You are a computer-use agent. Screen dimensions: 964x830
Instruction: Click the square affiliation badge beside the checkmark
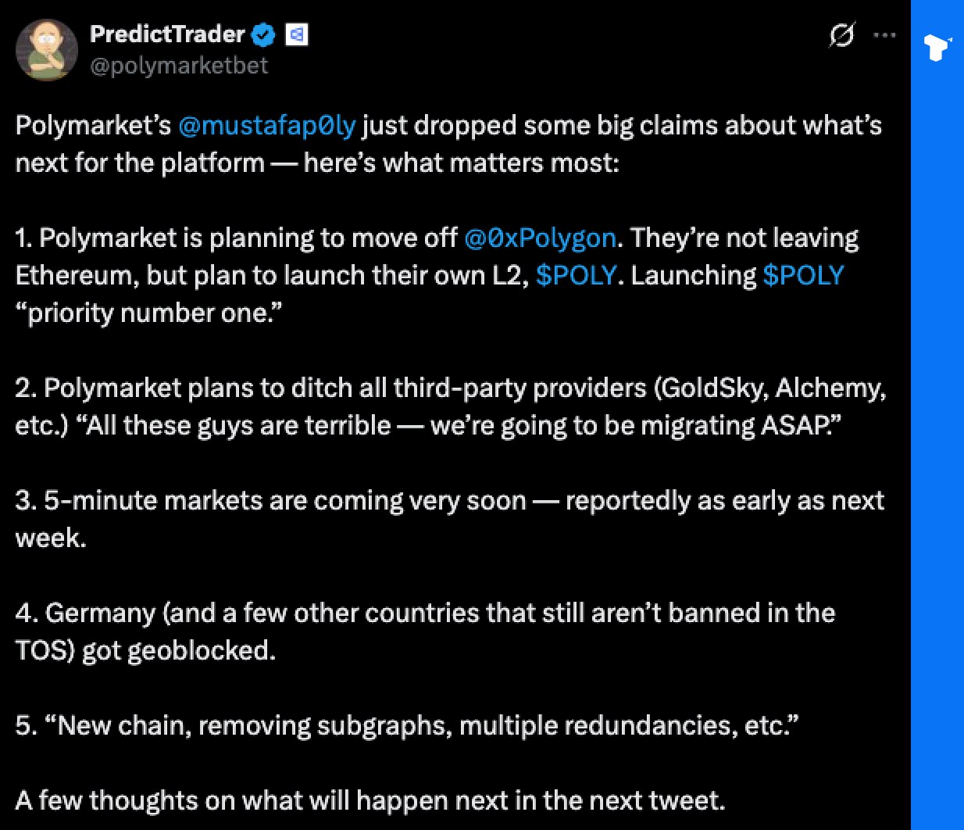tap(295, 34)
